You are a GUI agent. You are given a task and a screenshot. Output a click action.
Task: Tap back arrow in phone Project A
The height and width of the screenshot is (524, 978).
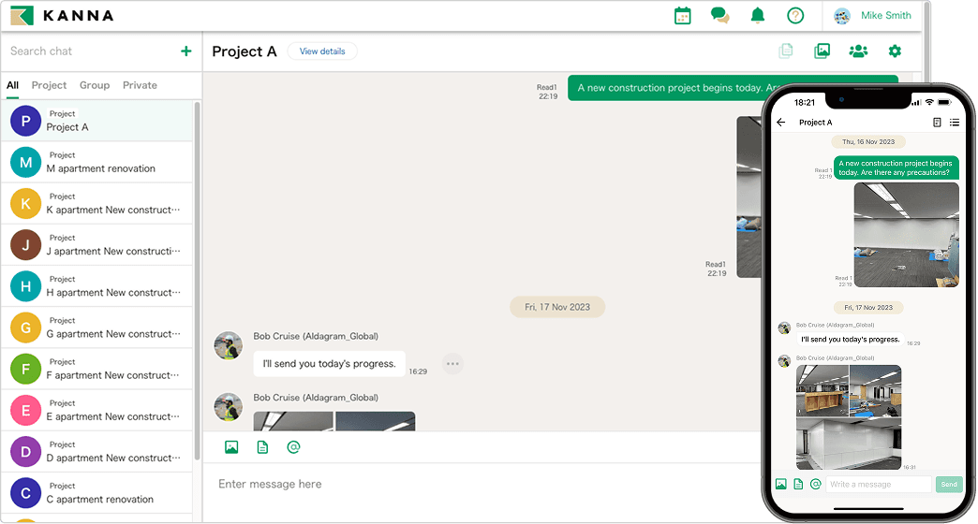pos(781,123)
